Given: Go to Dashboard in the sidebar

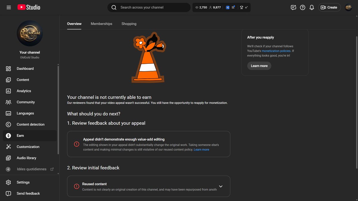Looking at the screenshot, I should click(x=30, y=68).
